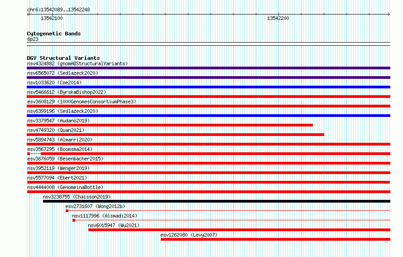Select the red nsv3952119 Wenger2019 bar
Screen dimensions: 403x257
(208, 173)
